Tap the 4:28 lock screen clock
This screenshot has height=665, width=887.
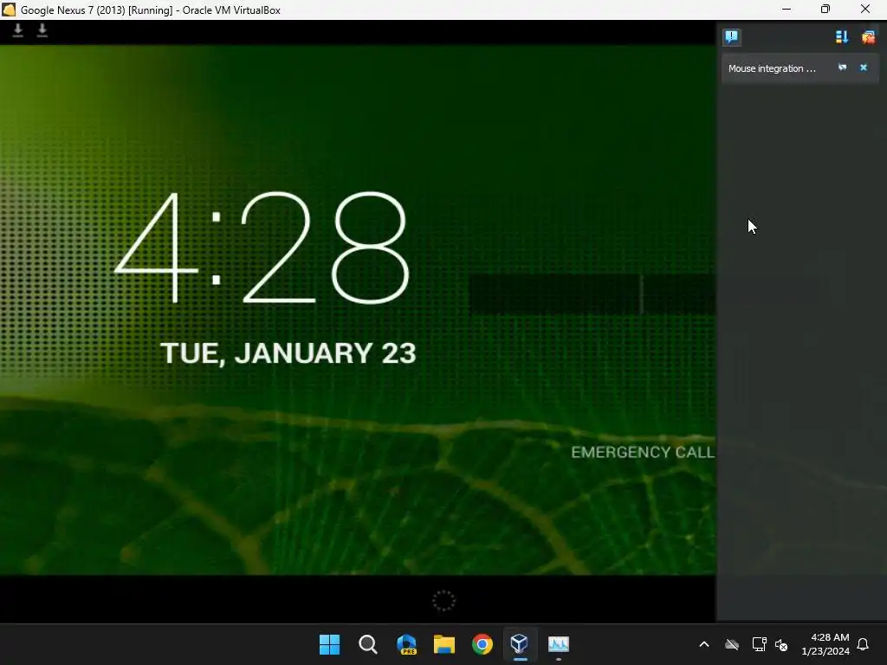click(262, 248)
